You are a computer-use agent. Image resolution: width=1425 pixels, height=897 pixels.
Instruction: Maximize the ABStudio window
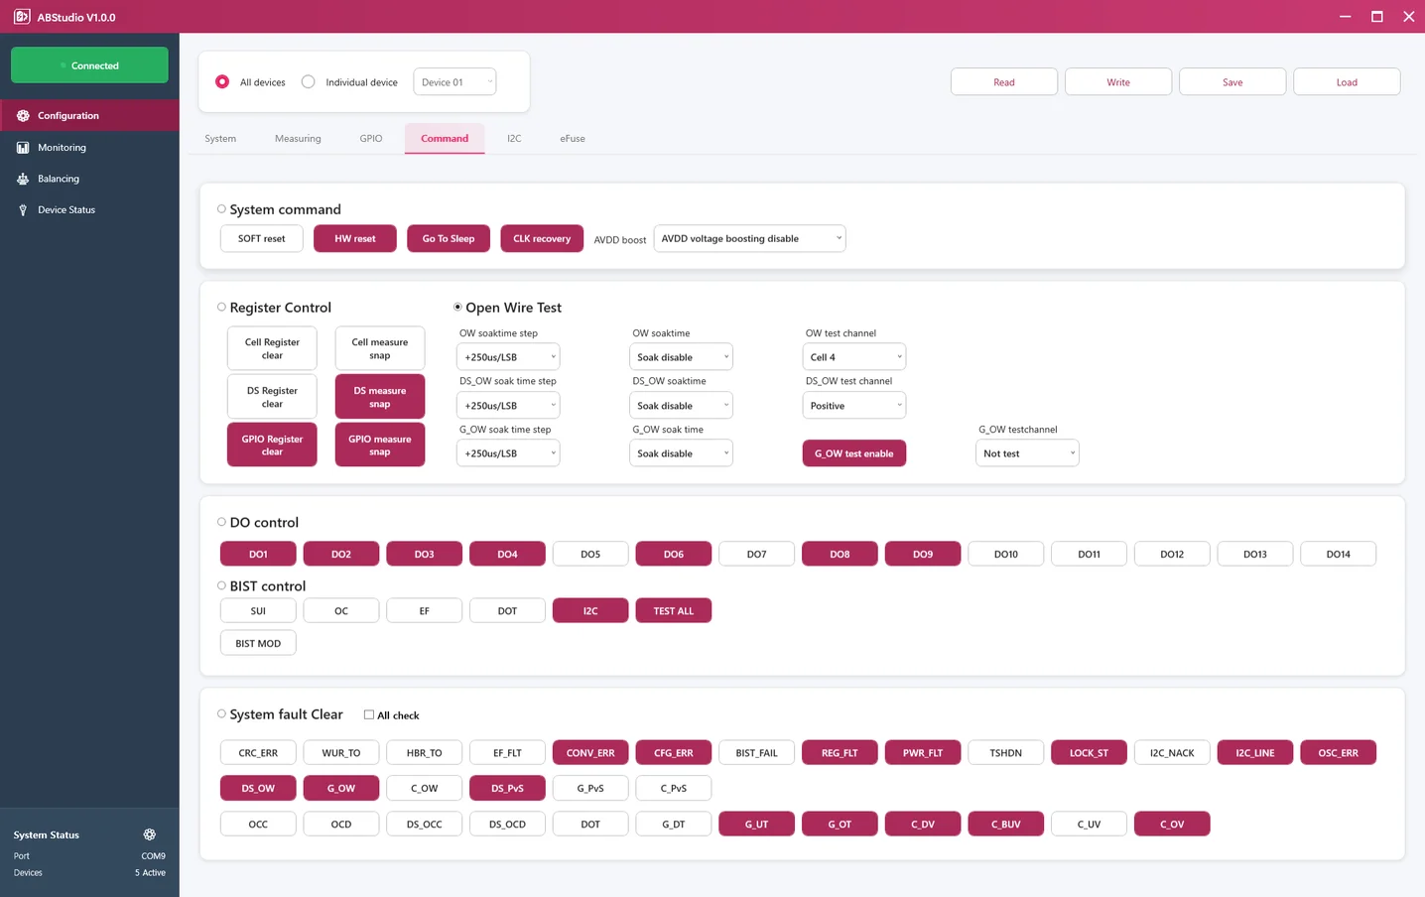click(1376, 17)
